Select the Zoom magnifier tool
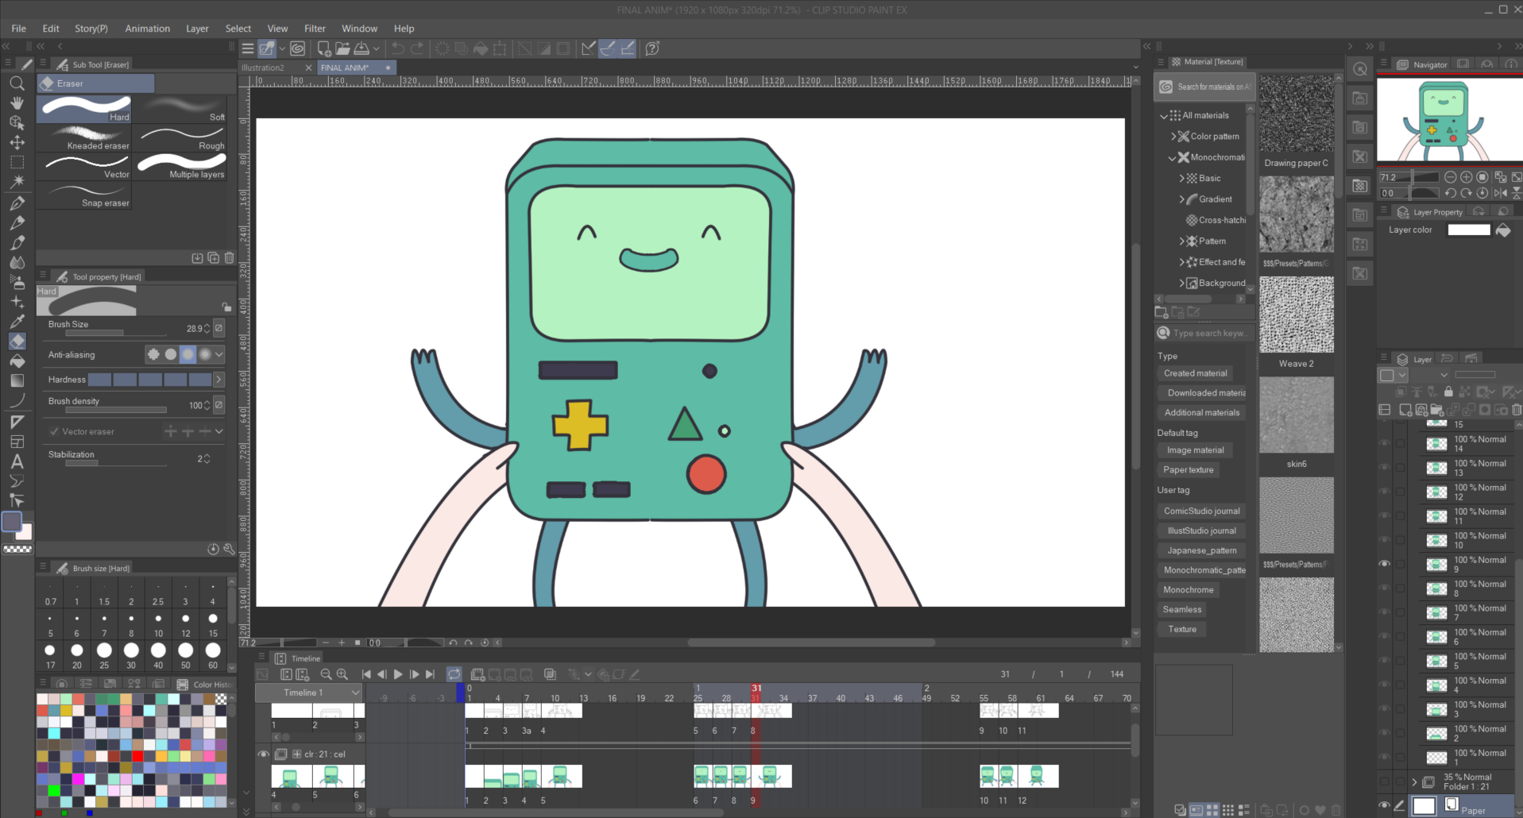Screen dimensions: 1523x818 click(x=17, y=83)
